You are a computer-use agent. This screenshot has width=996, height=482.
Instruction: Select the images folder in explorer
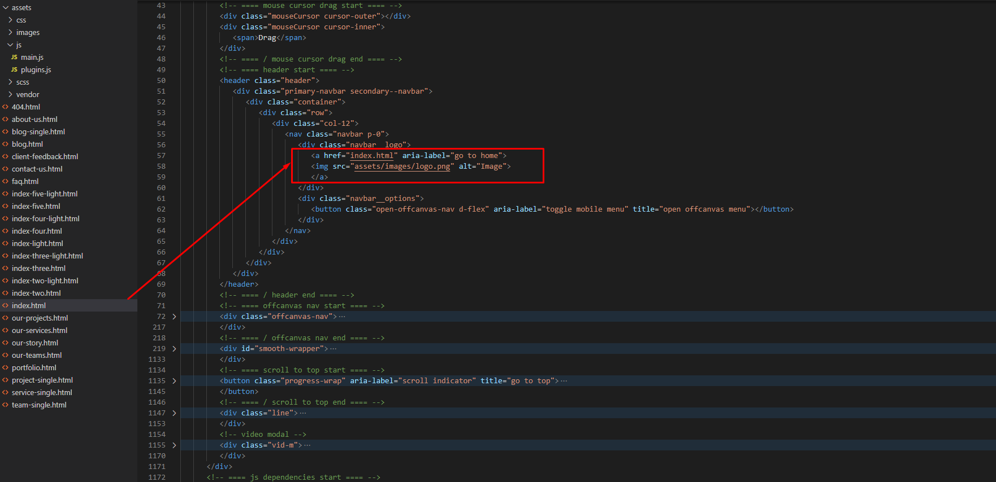[28, 33]
